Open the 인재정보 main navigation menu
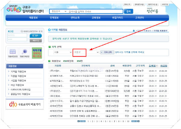The image size is (181, 129). click(x=54, y=18)
